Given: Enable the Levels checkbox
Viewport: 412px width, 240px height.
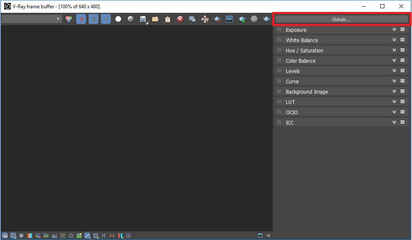Looking at the screenshot, I should tap(280, 71).
